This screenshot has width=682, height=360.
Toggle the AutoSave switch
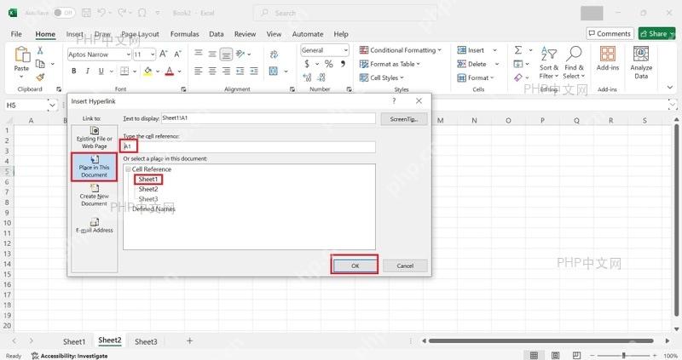64,13
